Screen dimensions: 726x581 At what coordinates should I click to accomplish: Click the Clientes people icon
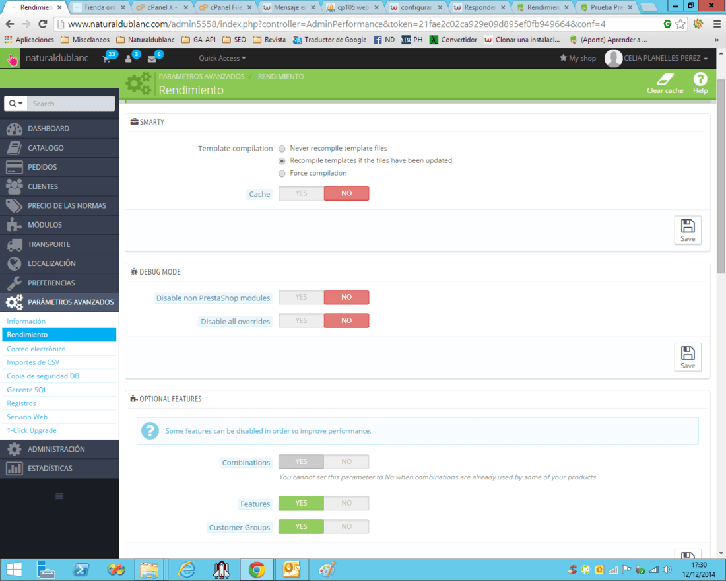15,186
